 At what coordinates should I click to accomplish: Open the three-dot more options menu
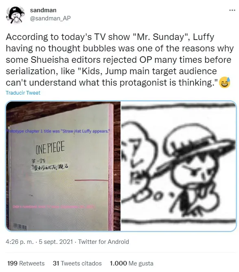[232, 11]
